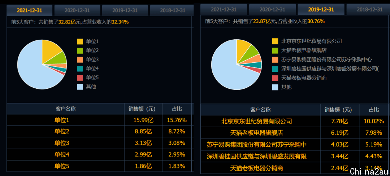Image resolution: width=390 pixels, height=176 pixels.
Task: Select the 单位5 row in customer table
Action: tap(99, 166)
